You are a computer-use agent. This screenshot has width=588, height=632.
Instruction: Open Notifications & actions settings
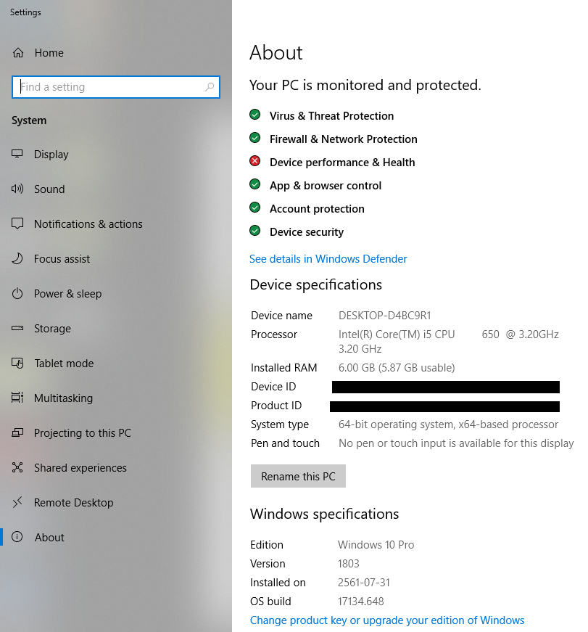88,224
